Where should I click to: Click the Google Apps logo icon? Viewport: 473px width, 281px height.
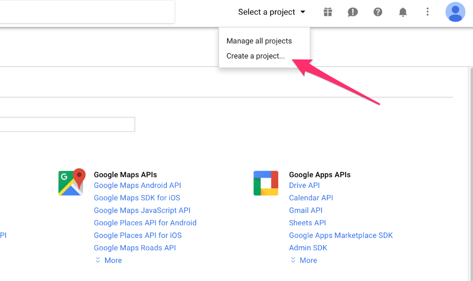point(266,183)
